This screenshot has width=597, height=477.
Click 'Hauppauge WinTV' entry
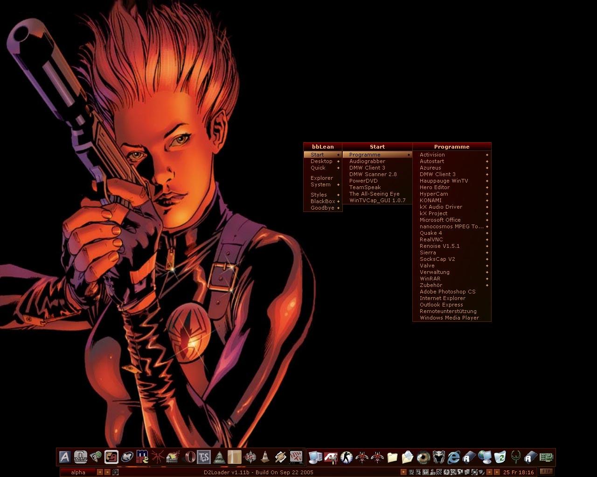[x=452, y=181]
